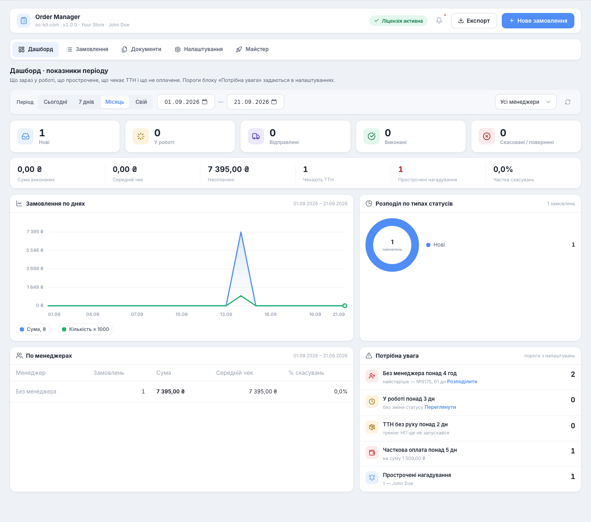
Task: Click the 7 395,00 ₴ Неоплачені value
Action: click(x=228, y=170)
